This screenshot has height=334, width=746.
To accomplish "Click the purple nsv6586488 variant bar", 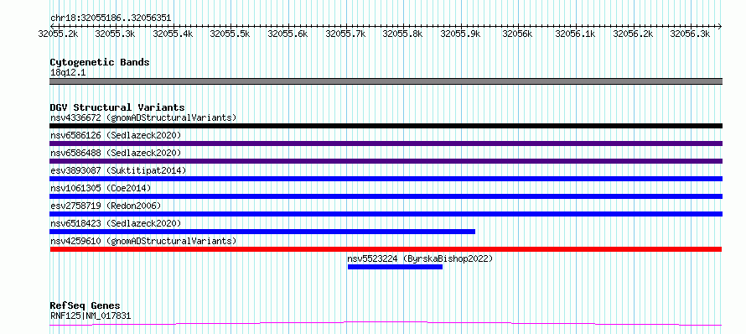I will [x=386, y=161].
